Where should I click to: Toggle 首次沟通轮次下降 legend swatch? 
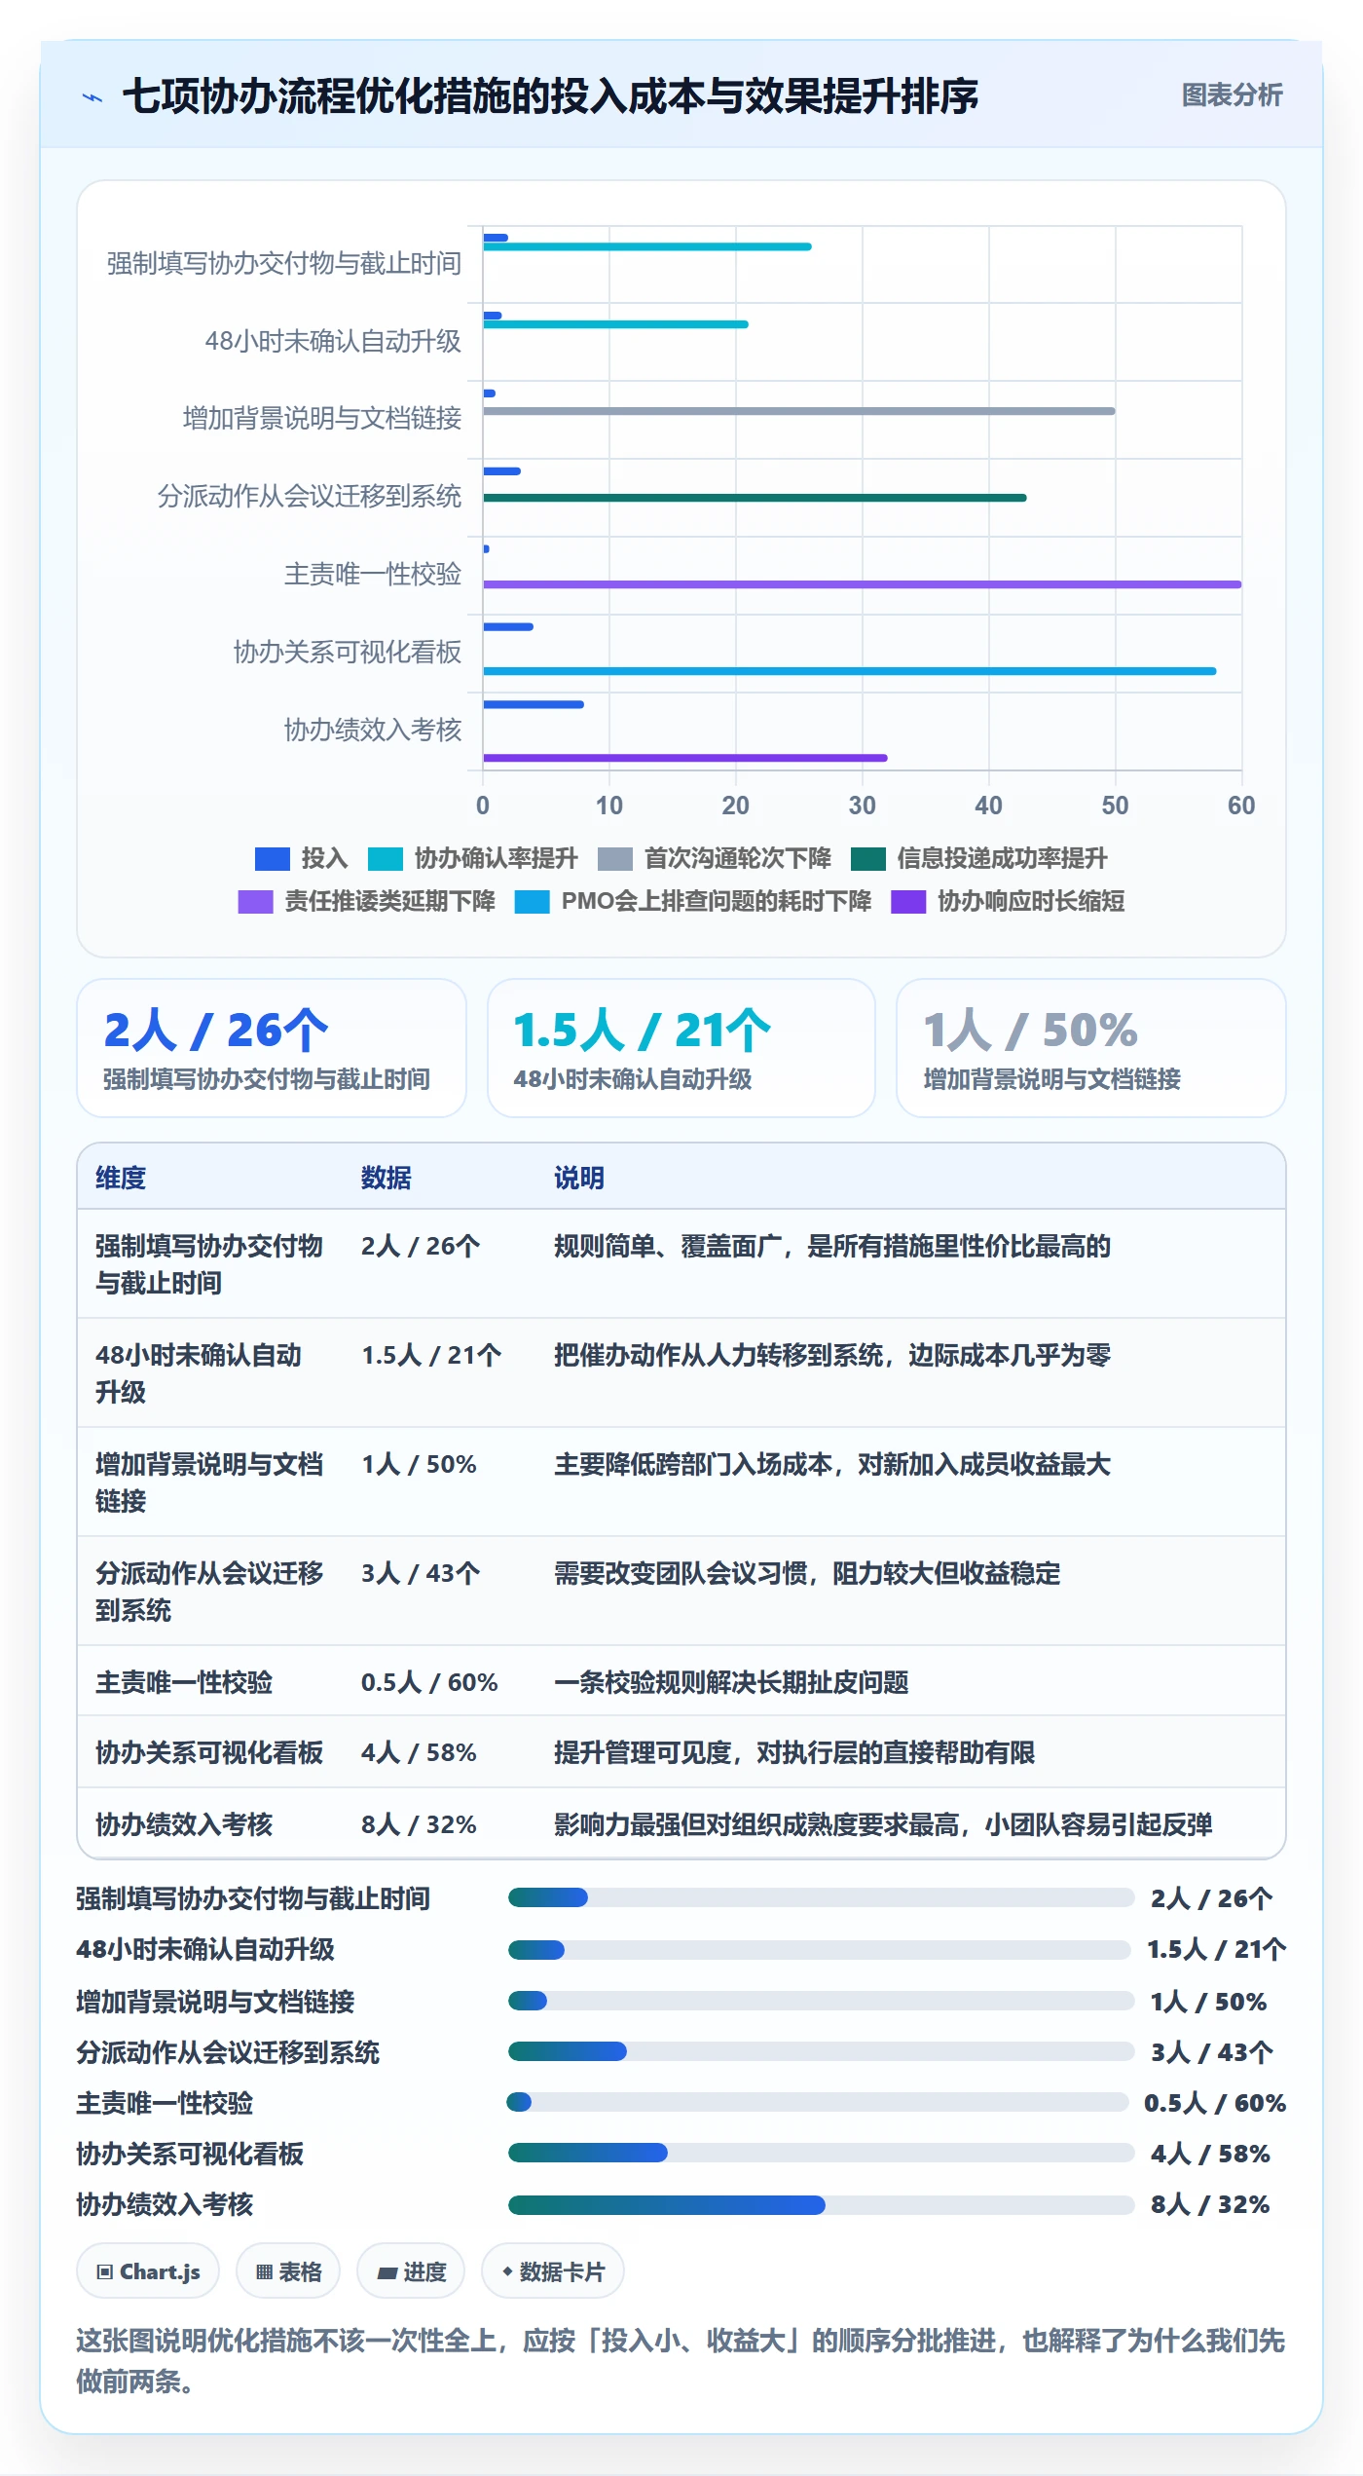point(615,858)
